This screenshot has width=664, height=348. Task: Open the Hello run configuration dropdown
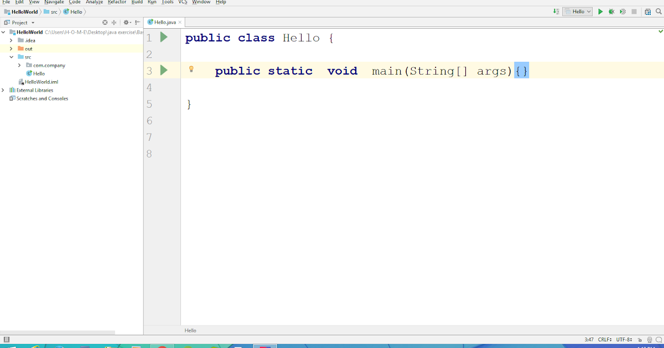(577, 11)
